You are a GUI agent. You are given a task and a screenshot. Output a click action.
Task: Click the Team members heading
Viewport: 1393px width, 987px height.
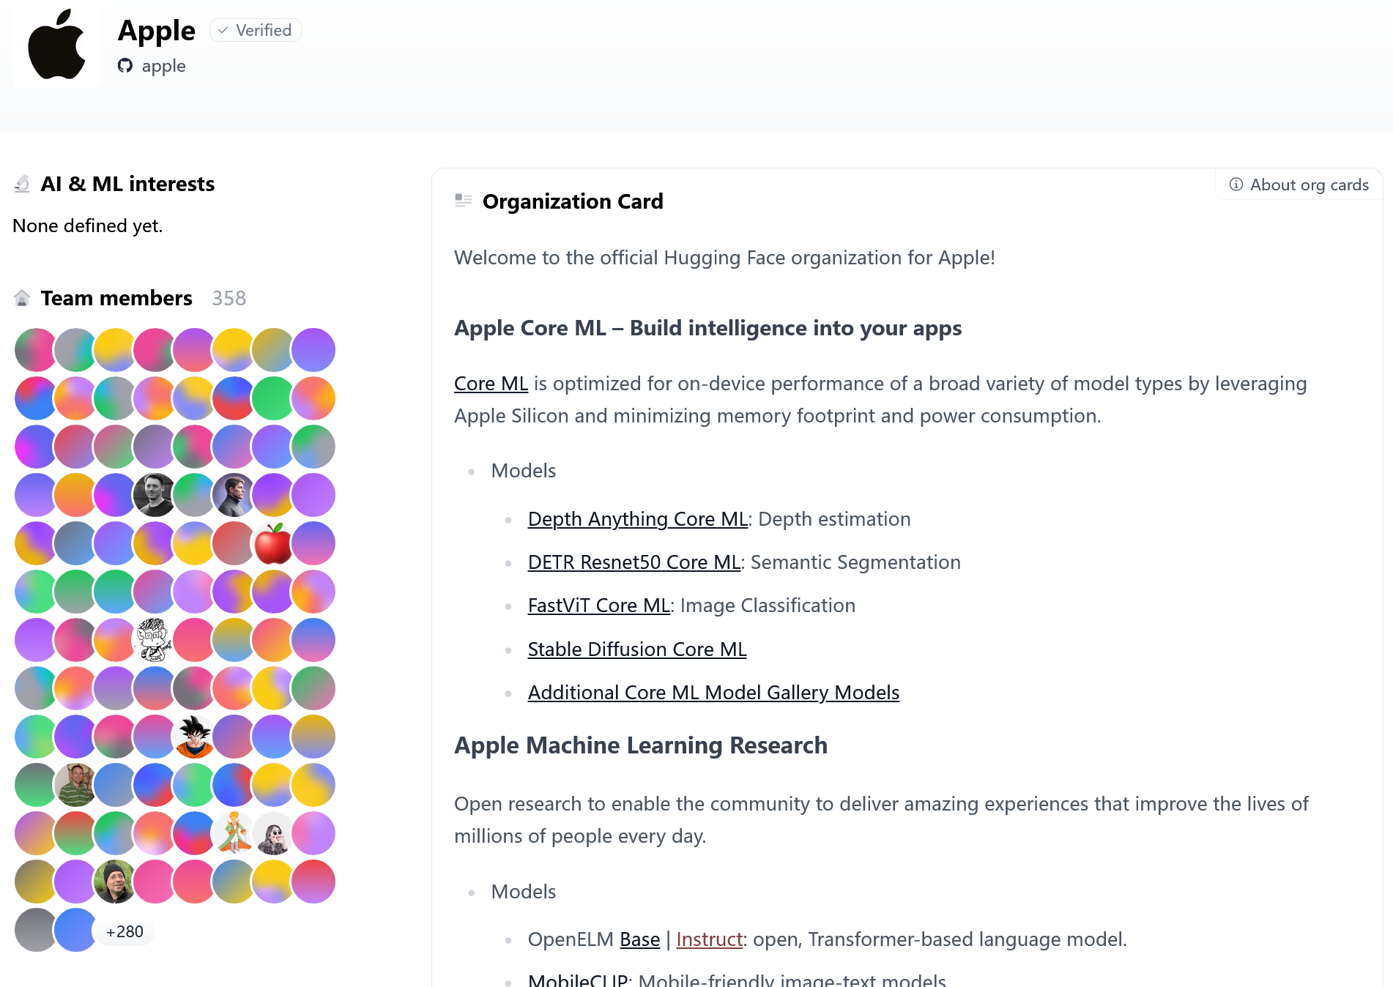click(x=116, y=298)
